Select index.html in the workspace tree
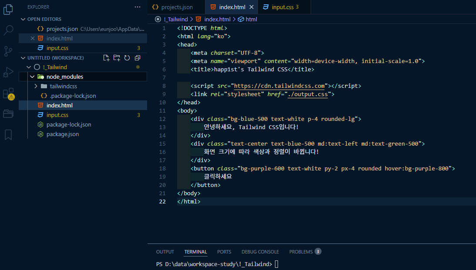Screen dimensions: 476x270 click(x=83, y=105)
